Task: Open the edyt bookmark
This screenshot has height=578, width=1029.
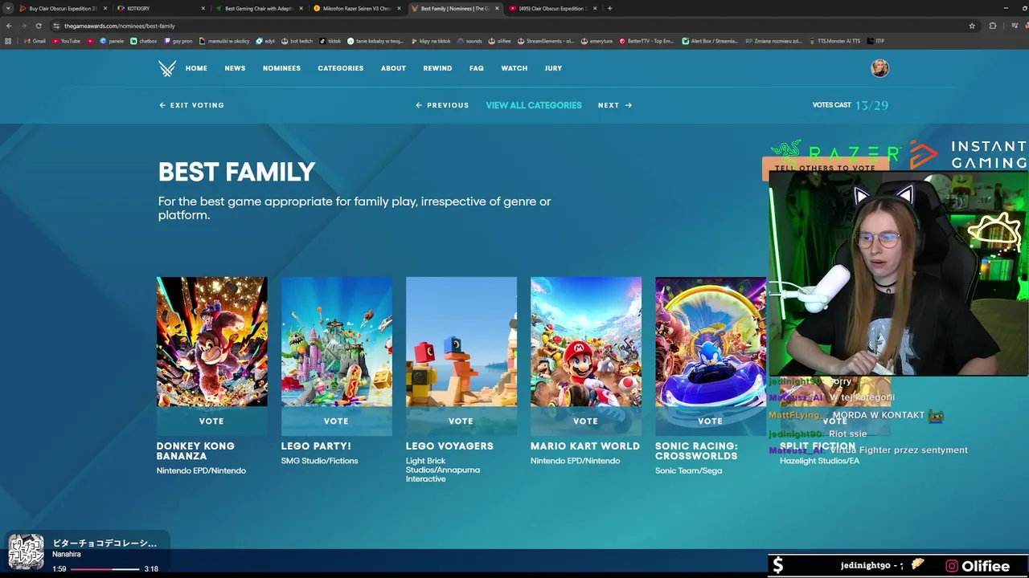Action: pos(266,41)
